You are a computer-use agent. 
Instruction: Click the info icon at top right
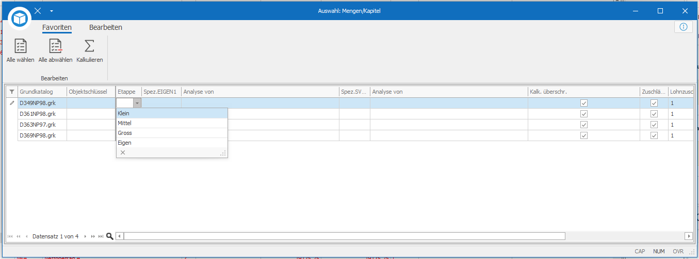[683, 27]
